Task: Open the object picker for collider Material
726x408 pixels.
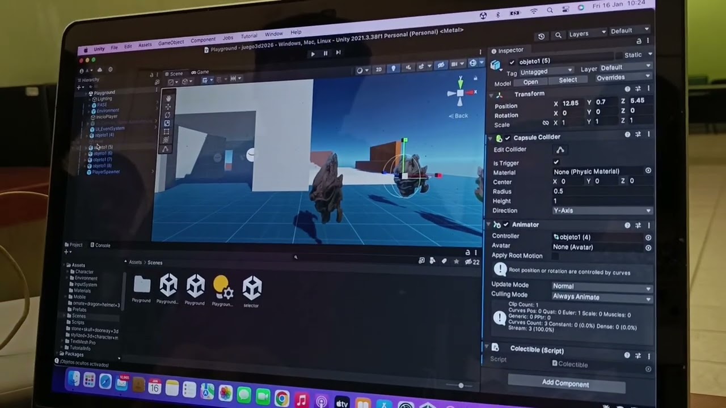Action: (648, 171)
